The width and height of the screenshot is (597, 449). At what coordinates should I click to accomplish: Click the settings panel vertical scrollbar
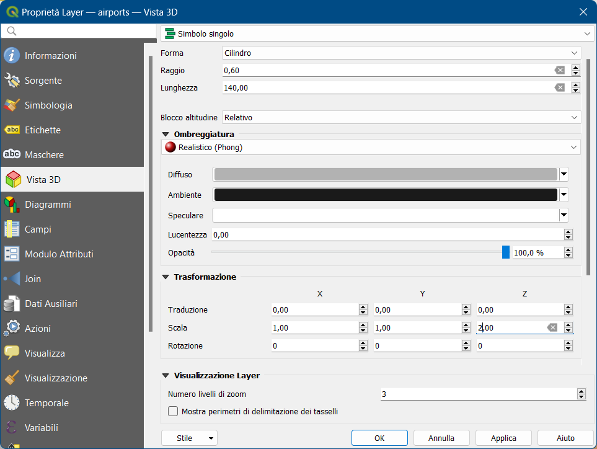point(588,167)
